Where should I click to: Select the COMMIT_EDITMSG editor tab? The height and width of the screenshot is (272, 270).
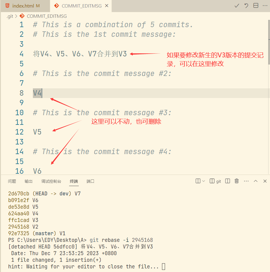(81, 6)
